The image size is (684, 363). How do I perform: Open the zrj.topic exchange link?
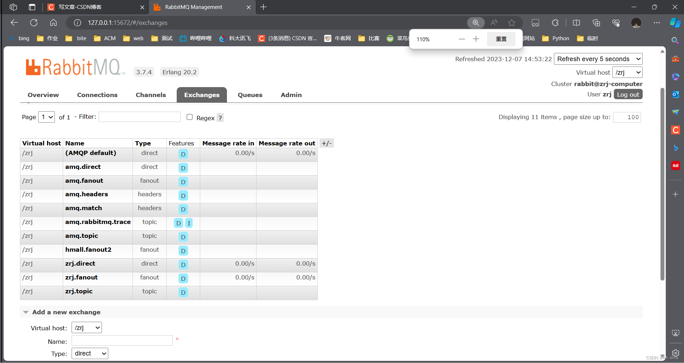[79, 291]
